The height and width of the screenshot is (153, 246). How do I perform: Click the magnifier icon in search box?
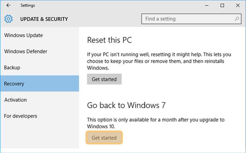(237, 19)
